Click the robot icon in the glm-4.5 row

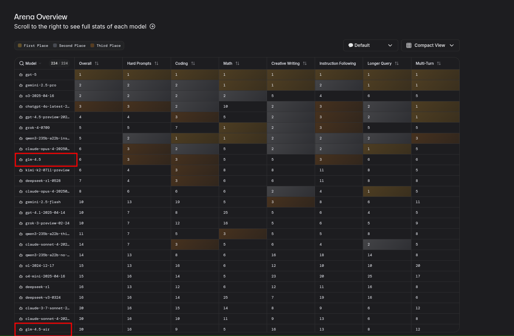pyautogui.click(x=21, y=160)
